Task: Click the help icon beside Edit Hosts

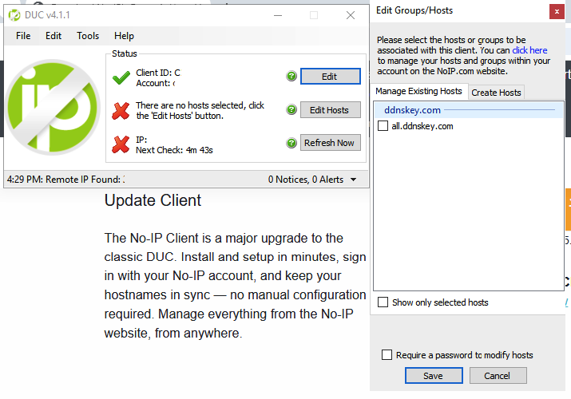Action: click(x=291, y=109)
